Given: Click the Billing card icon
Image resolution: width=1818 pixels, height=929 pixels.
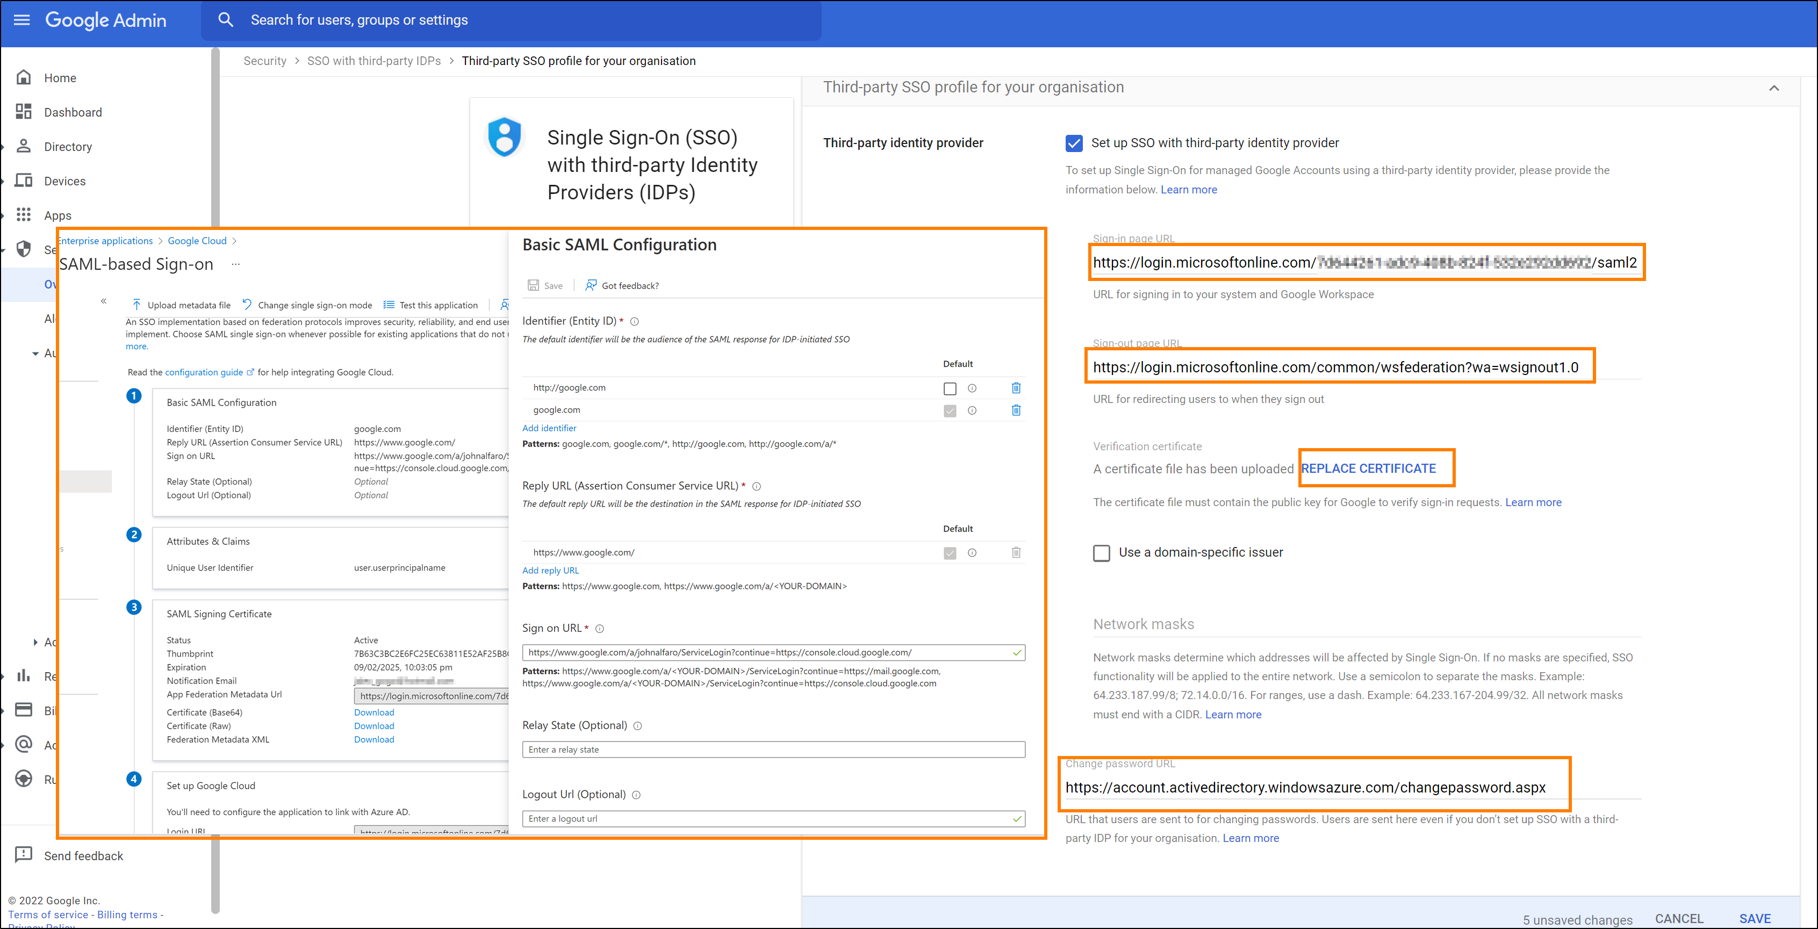Looking at the screenshot, I should (x=23, y=710).
